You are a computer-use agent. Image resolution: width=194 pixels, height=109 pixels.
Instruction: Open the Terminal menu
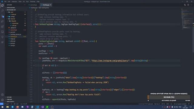click(33, 2)
